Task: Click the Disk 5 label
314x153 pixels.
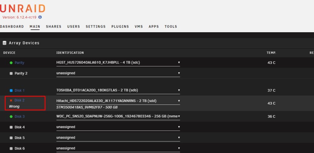Action: tap(19, 138)
